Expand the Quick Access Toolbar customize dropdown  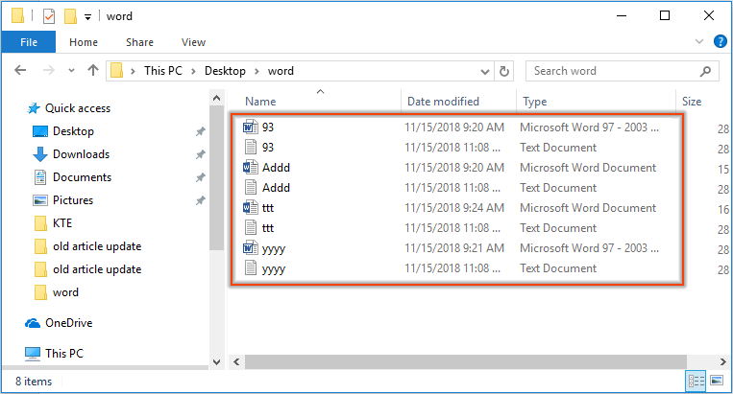point(88,17)
